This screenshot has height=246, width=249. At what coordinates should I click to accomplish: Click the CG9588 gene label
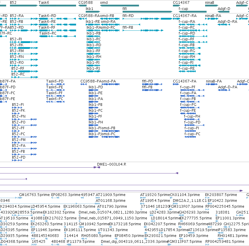[x=85, y=3]
